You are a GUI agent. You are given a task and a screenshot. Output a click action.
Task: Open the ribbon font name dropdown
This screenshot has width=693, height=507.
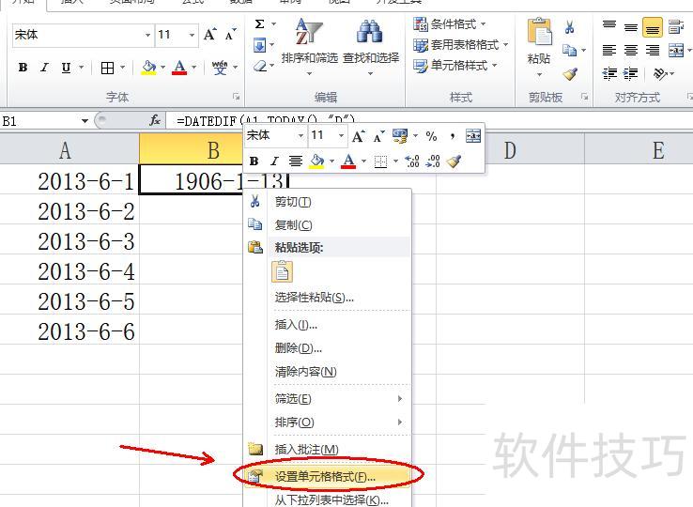click(x=148, y=35)
